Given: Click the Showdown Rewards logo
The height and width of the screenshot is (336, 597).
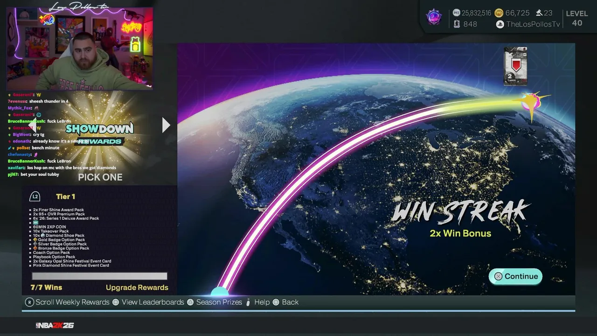Looking at the screenshot, I should [99, 133].
